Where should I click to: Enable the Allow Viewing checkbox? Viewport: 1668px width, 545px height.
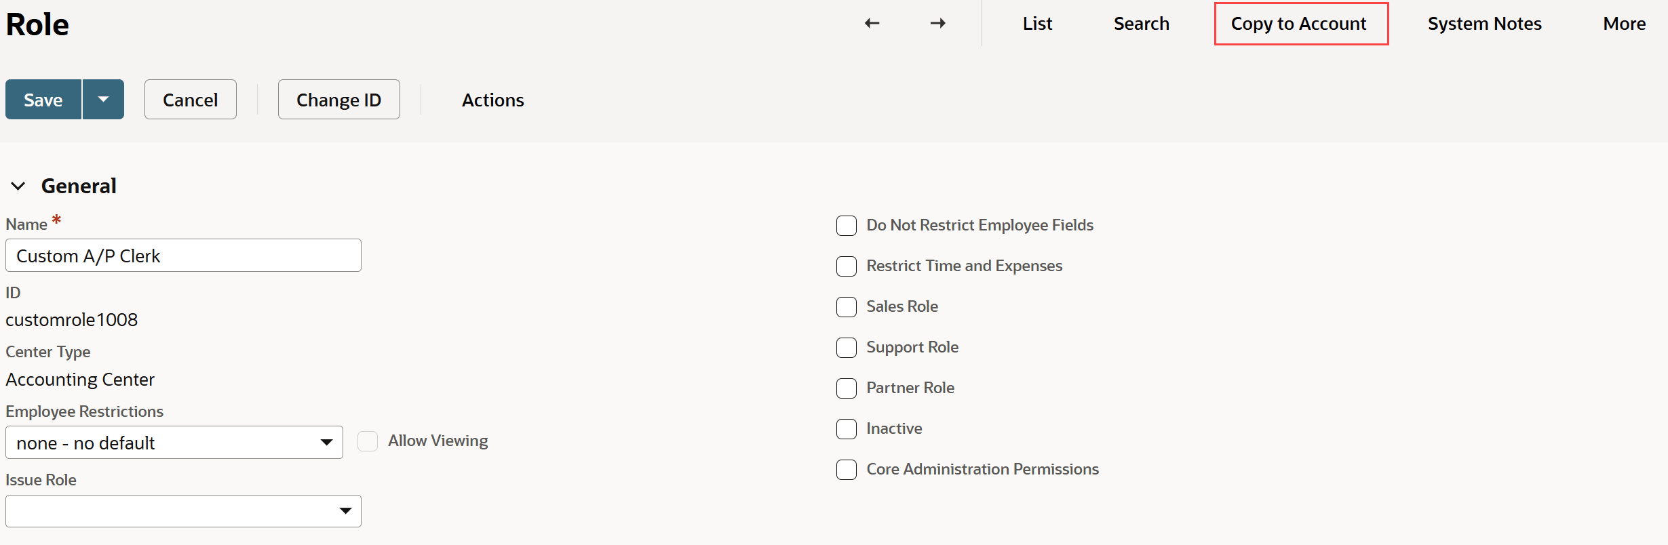[367, 441]
